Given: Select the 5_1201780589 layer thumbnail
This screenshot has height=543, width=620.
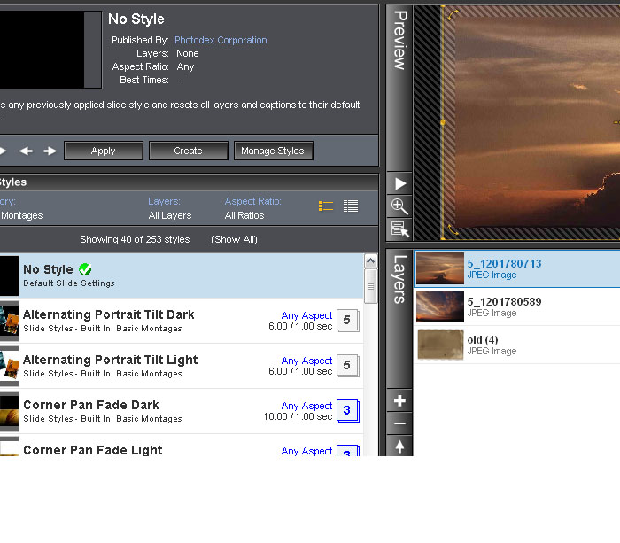Looking at the screenshot, I should (x=440, y=306).
